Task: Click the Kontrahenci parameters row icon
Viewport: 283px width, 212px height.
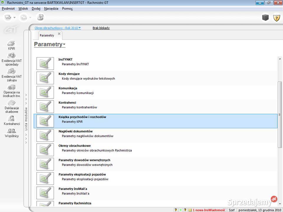Action: tap(45, 106)
